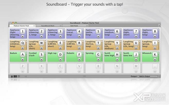Trigger key 8 light long applause
This screenshot has height=105, width=169.
click(x=155, y=31)
